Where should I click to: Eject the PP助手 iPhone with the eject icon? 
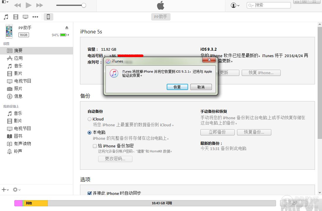tap(67, 27)
